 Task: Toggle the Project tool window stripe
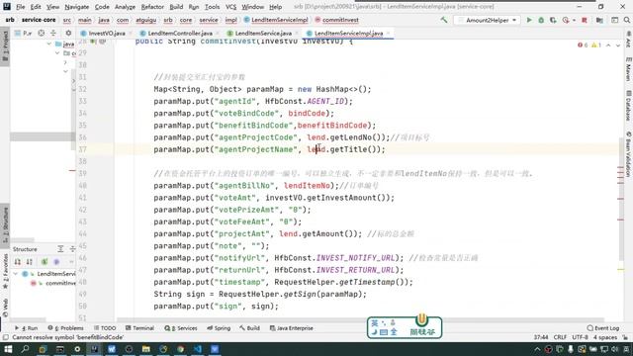(x=5, y=46)
